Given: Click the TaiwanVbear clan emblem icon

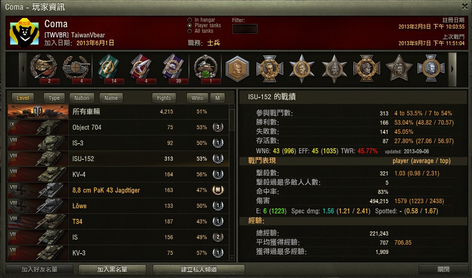Looking at the screenshot, I should pos(24,32).
